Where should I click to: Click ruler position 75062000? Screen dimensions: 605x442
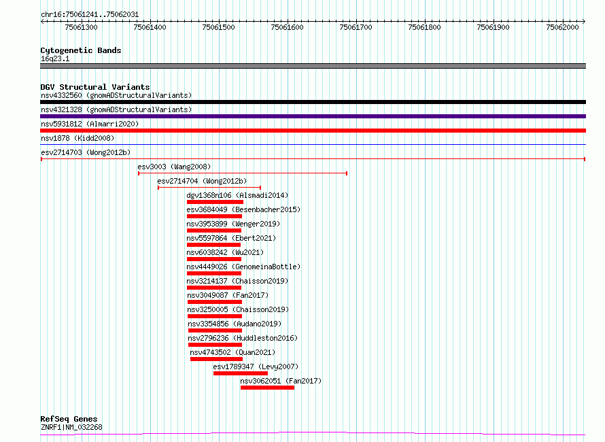pos(563,27)
